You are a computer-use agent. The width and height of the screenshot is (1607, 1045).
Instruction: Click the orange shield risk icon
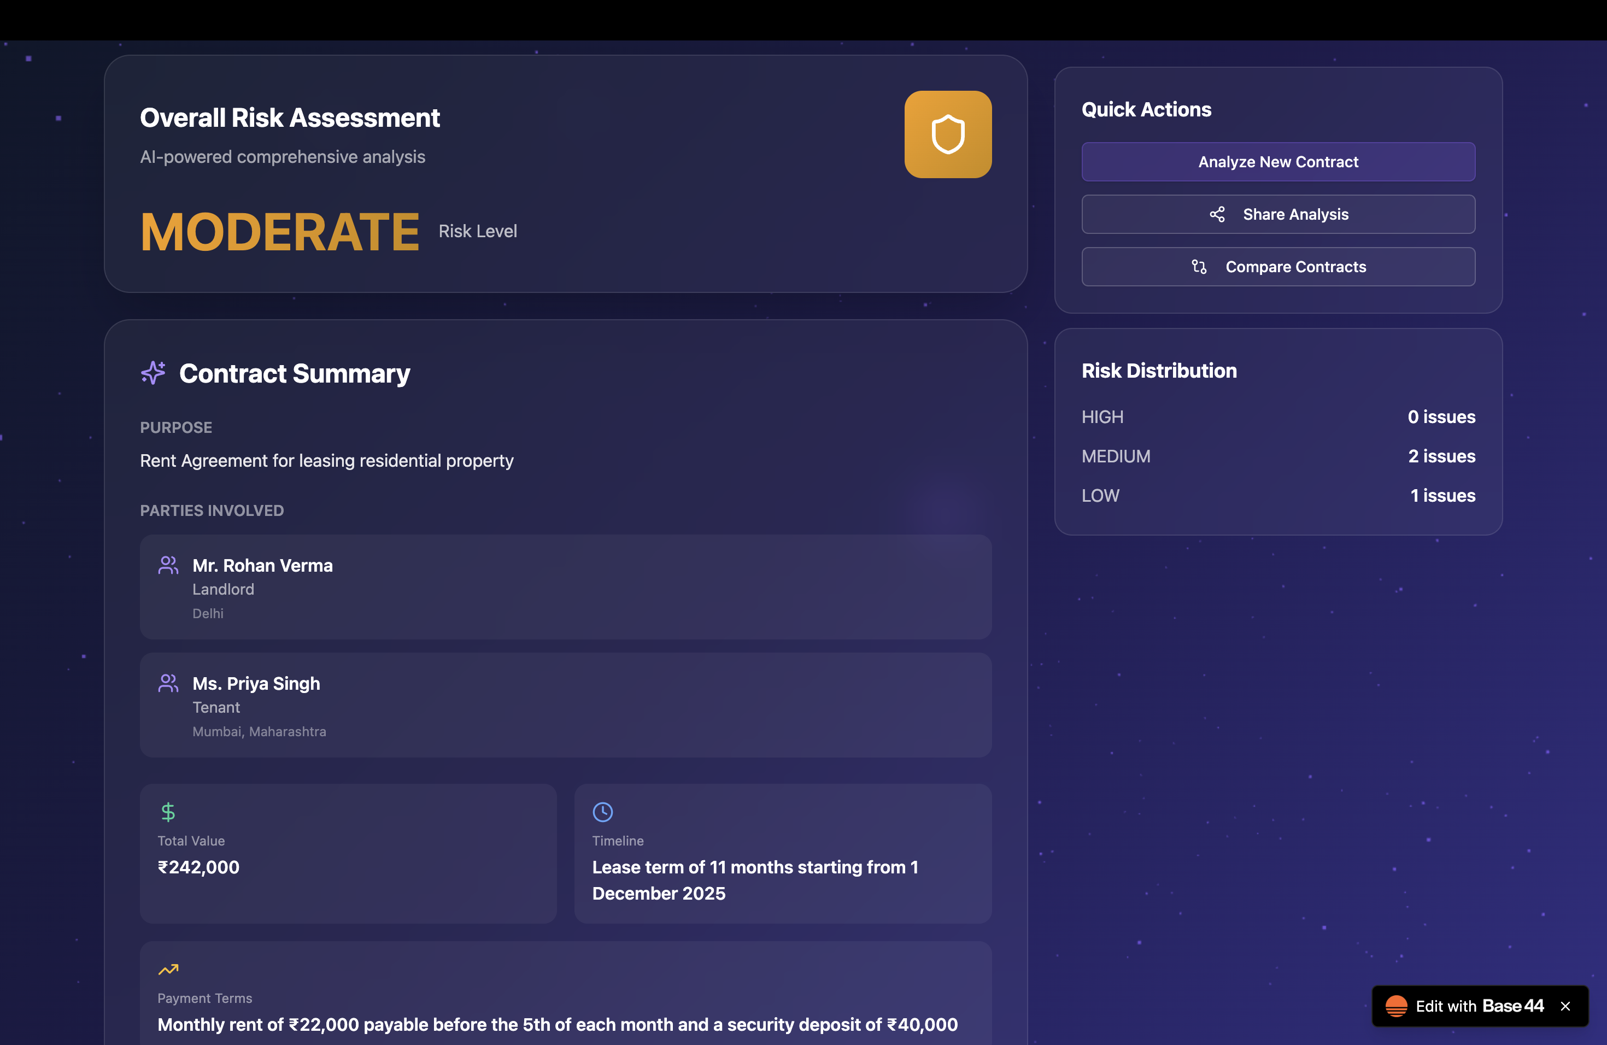click(x=947, y=134)
